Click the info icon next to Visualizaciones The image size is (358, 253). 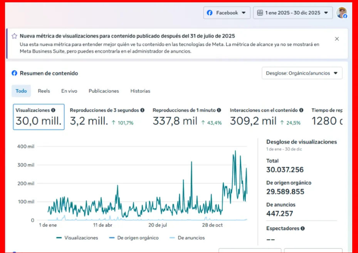[x=53, y=110]
